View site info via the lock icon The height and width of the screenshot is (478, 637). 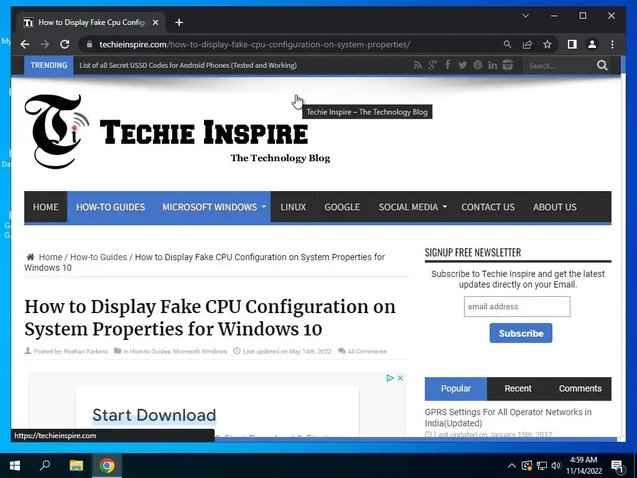(90, 44)
